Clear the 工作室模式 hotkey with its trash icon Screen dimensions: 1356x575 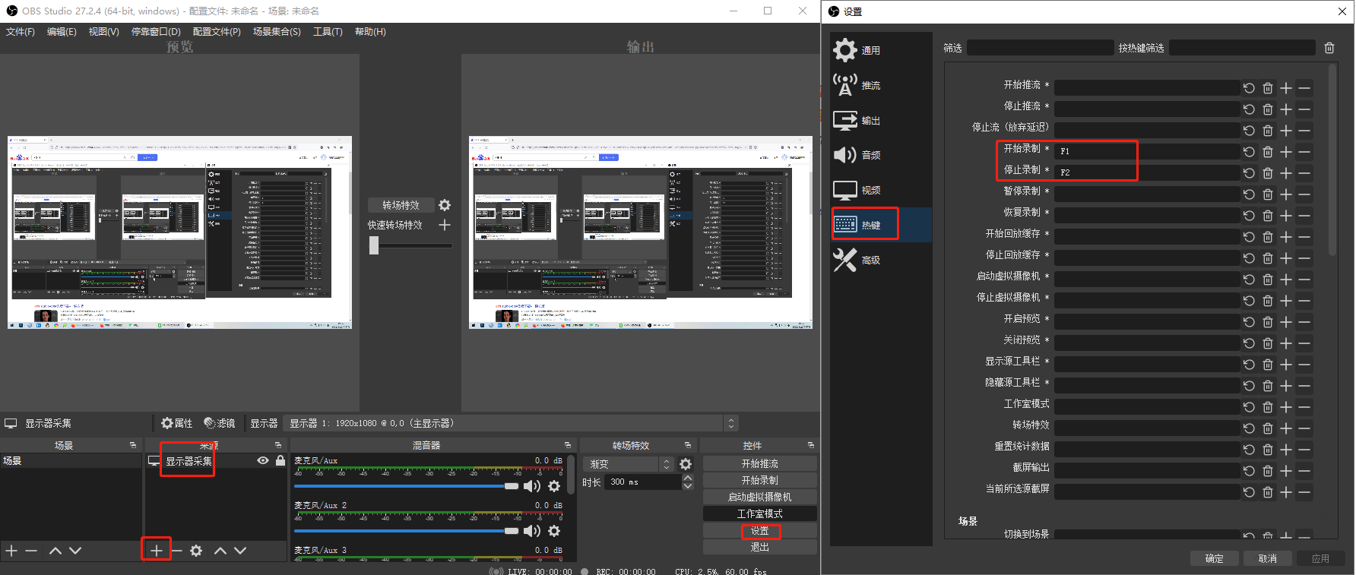1268,407
